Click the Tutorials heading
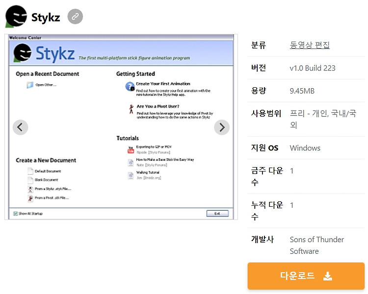 click(128, 138)
